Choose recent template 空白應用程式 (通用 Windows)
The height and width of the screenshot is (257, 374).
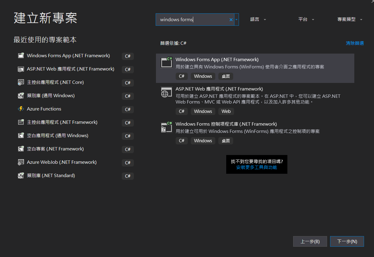[x=75, y=136]
